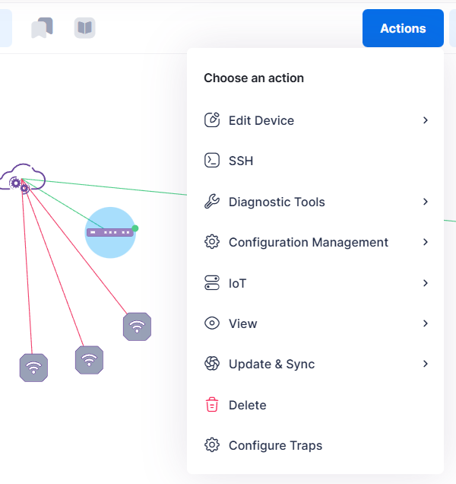Open the Update & Sync option
Viewport: 456px width, 484px height.
[x=271, y=365]
